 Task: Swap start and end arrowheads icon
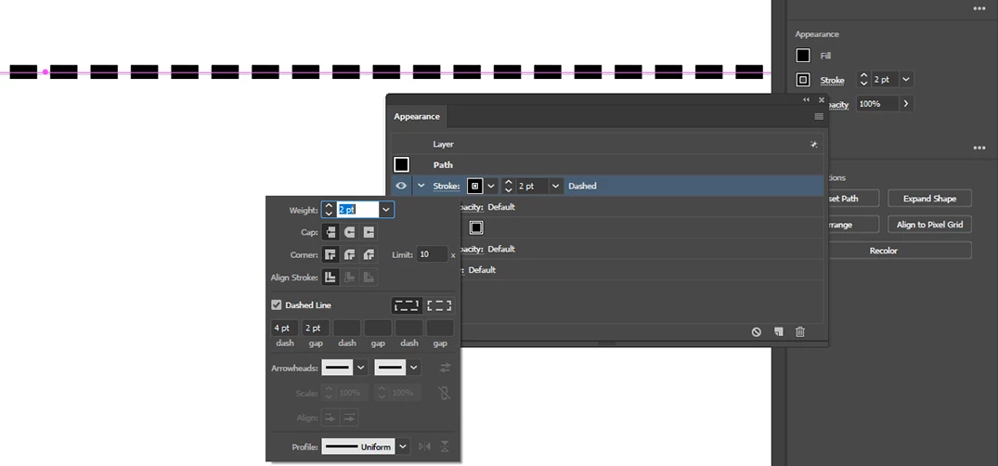tap(445, 368)
